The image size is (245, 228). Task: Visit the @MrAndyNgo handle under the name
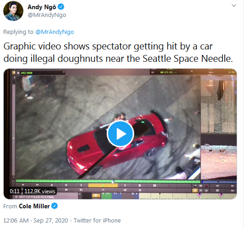click(47, 15)
